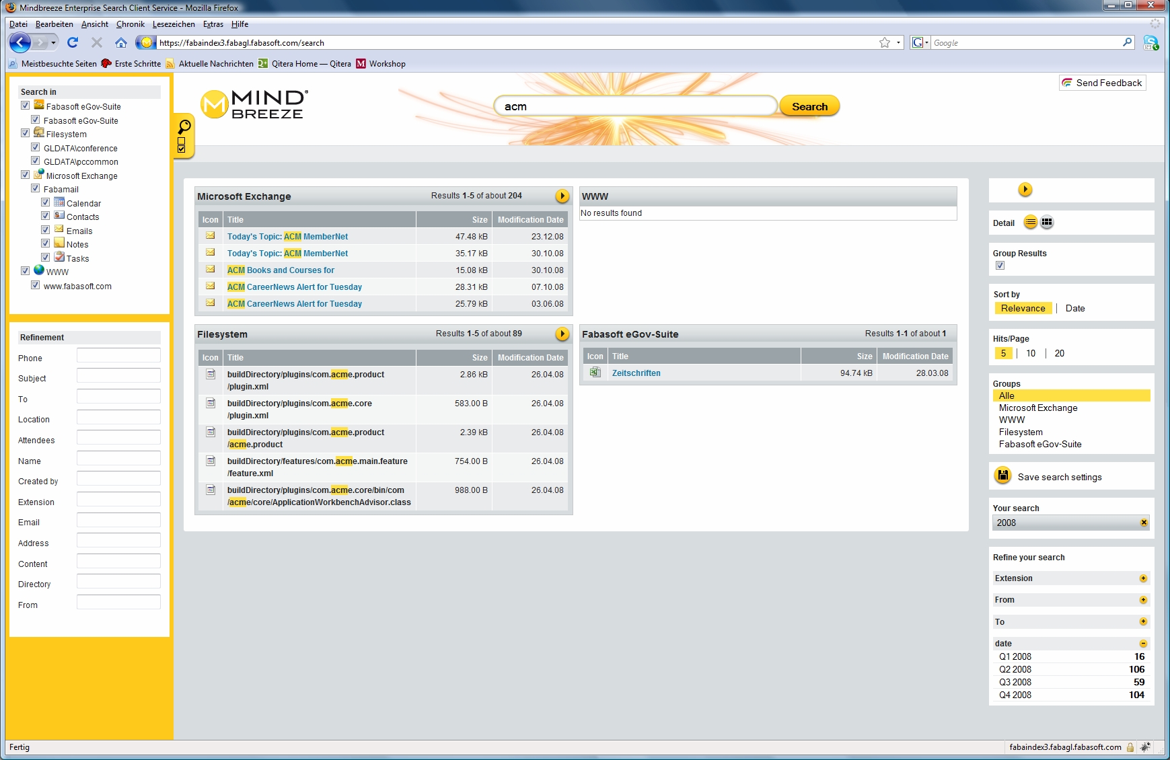Screen dimensions: 1170x760
Task: Open the back/forward history dropdown arrow
Action: (x=53, y=43)
